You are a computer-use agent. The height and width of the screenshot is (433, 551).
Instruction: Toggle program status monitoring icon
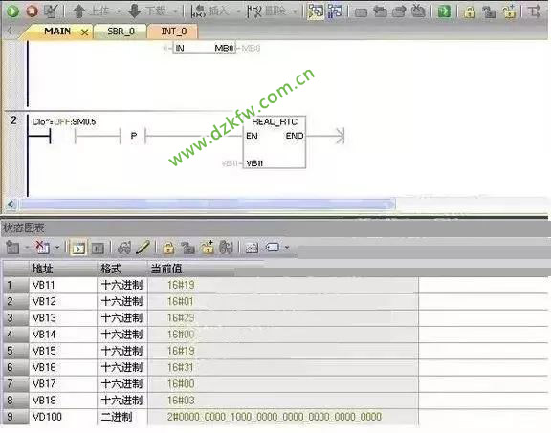point(316,11)
